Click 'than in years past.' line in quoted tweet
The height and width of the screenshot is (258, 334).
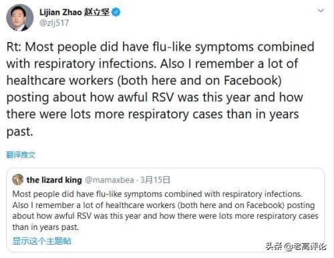45,227
